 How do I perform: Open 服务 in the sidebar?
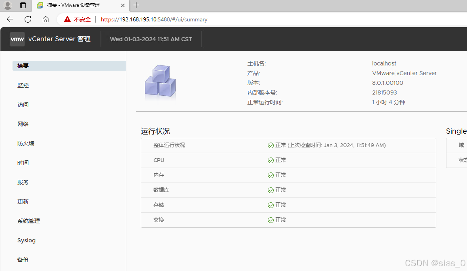coord(23,182)
